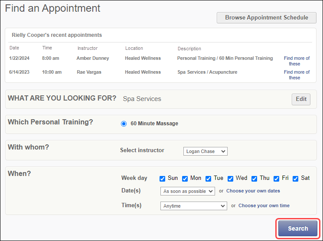The height and width of the screenshot is (241, 323).
Task: Open Choose your own dates link
Action: 253,191
